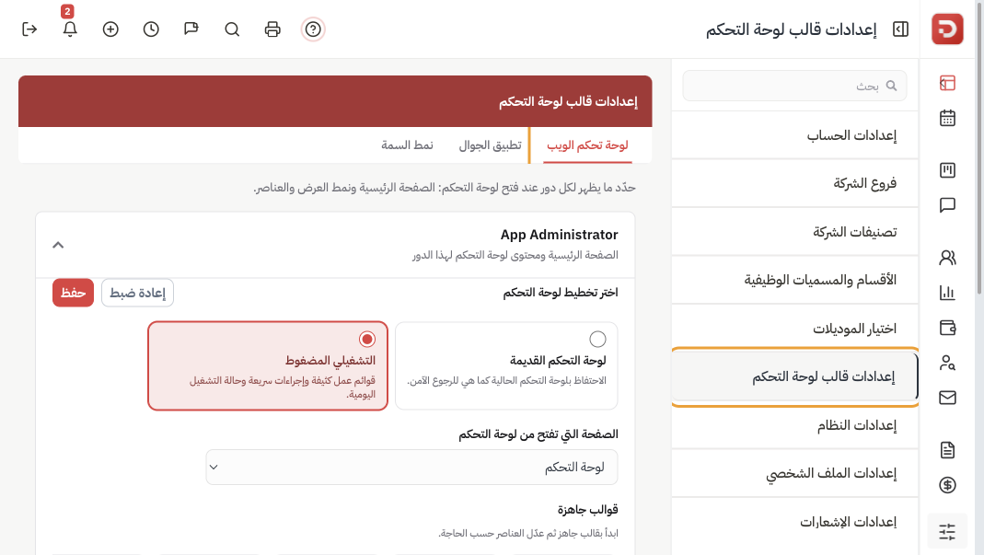984x555 pixels.
Task: Open notifications bell with badge 2
Action: pos(70,29)
